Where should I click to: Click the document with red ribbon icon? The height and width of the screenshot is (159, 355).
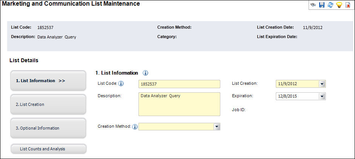click(x=347, y=5)
